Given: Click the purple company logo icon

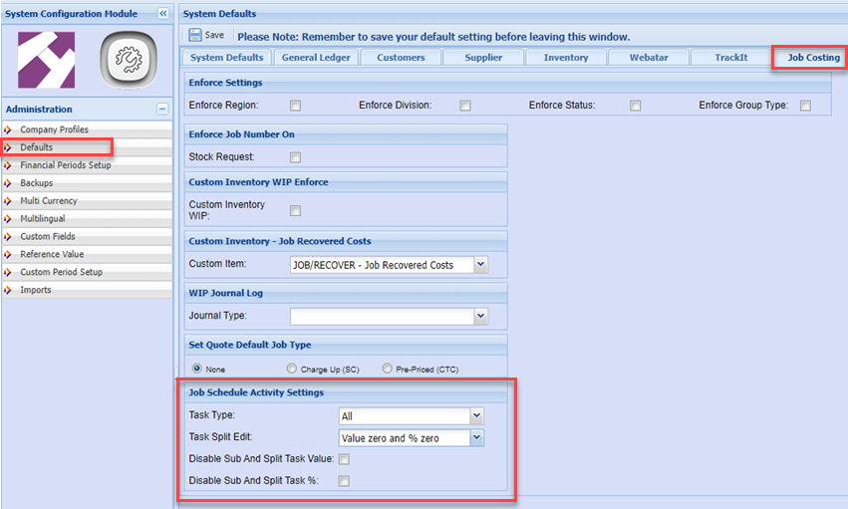Looking at the screenshot, I should tap(47, 60).
